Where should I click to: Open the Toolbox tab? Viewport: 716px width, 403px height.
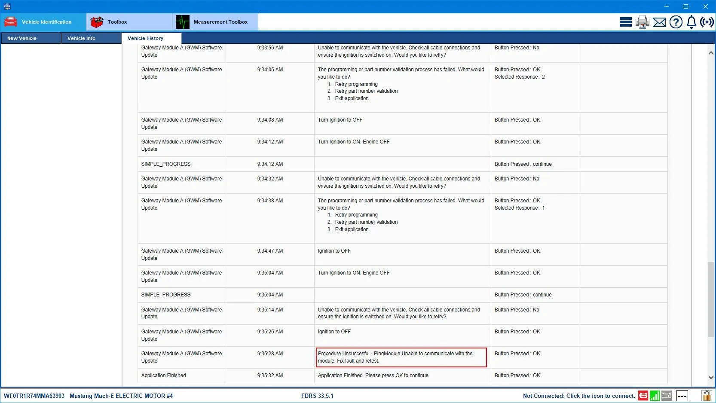point(129,22)
